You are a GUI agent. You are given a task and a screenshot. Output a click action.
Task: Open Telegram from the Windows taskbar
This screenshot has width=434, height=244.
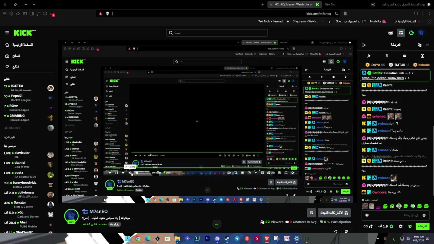pyautogui.click(x=237, y=239)
